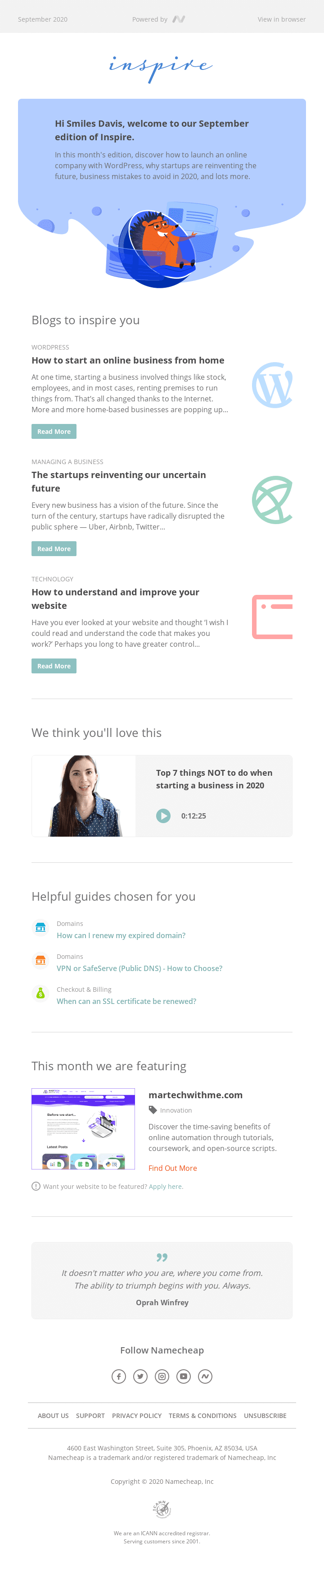The height and width of the screenshot is (1579, 324).
Task: Click the ICANN accredited badge
Action: click(x=162, y=1509)
